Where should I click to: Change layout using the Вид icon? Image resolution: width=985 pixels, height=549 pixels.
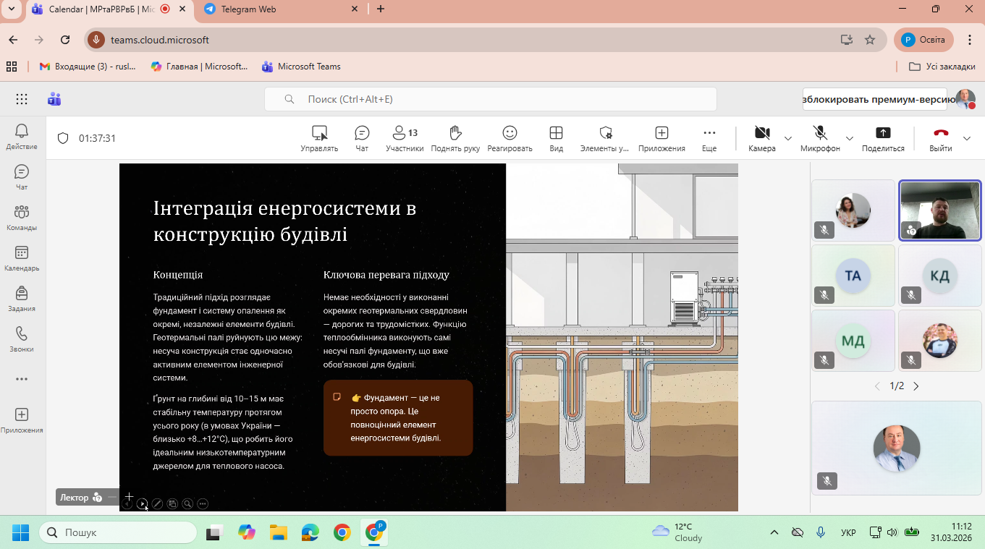tap(556, 138)
